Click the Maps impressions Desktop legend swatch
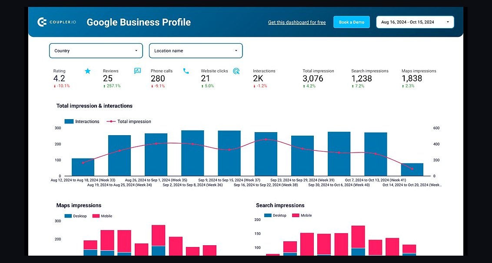492x263 pixels. [68, 216]
